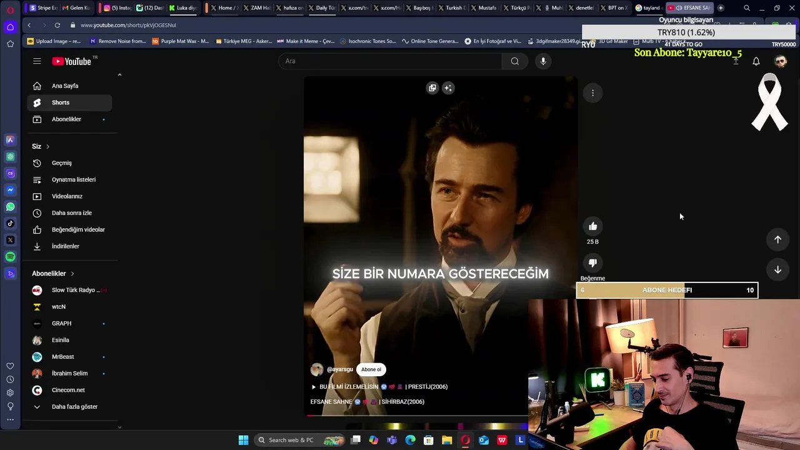Viewport: 800px width, 450px height.
Task: Expand Daha fazla göster subscriptions
Action: pos(69,407)
